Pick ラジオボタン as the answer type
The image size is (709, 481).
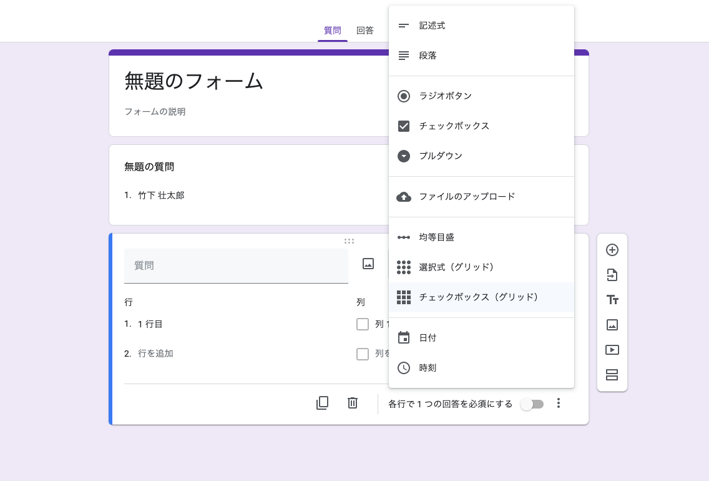pos(445,96)
